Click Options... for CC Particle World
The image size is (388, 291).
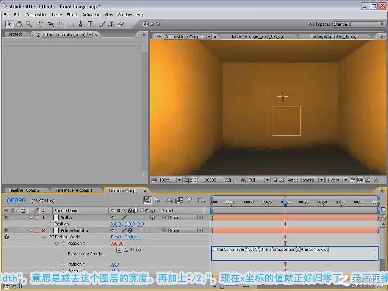pos(133,237)
